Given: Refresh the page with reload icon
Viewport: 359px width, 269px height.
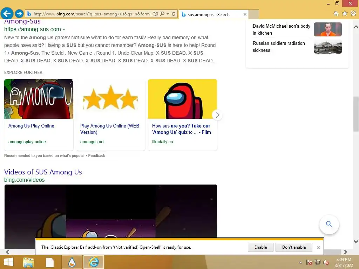Looking at the screenshot, I should point(174,14).
